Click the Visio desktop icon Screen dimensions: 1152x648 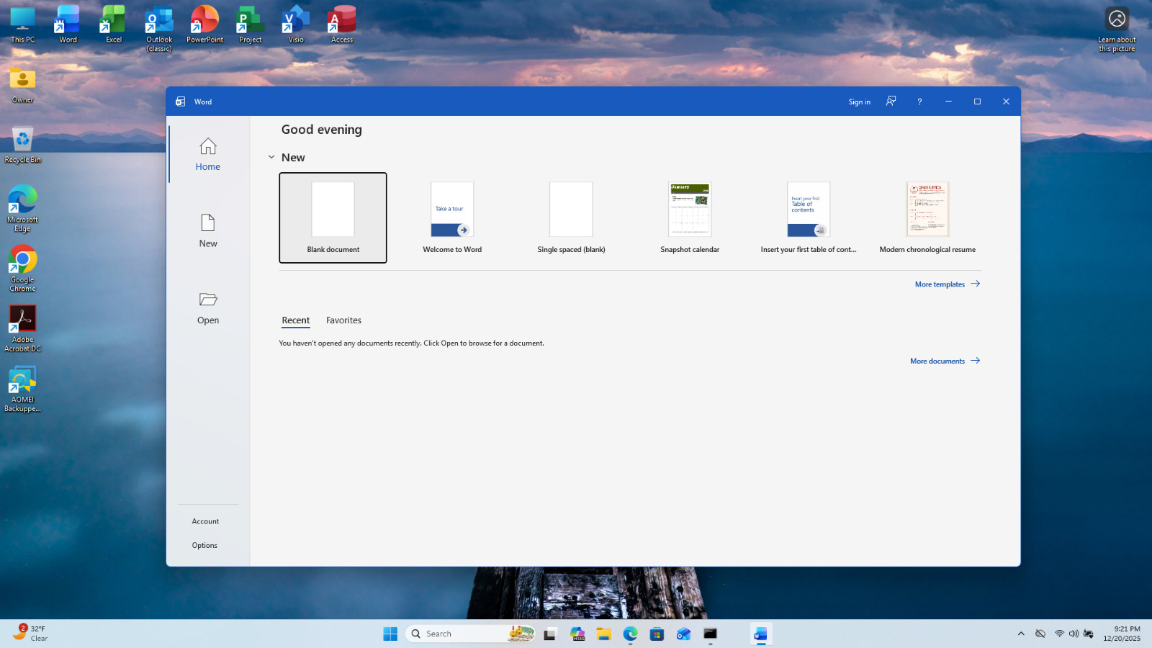[x=296, y=24]
